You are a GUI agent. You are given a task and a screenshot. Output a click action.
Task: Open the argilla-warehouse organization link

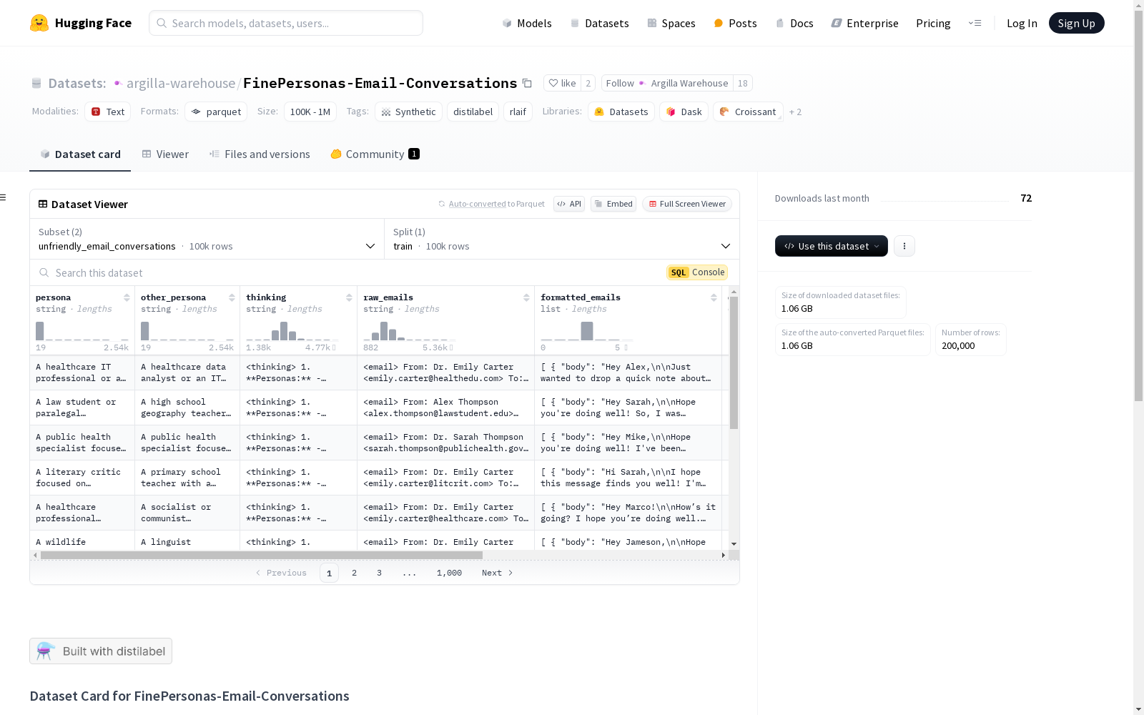point(181,83)
